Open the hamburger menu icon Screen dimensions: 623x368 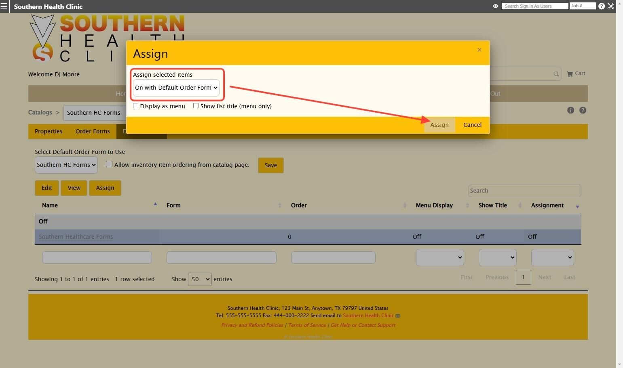(x=4, y=6)
